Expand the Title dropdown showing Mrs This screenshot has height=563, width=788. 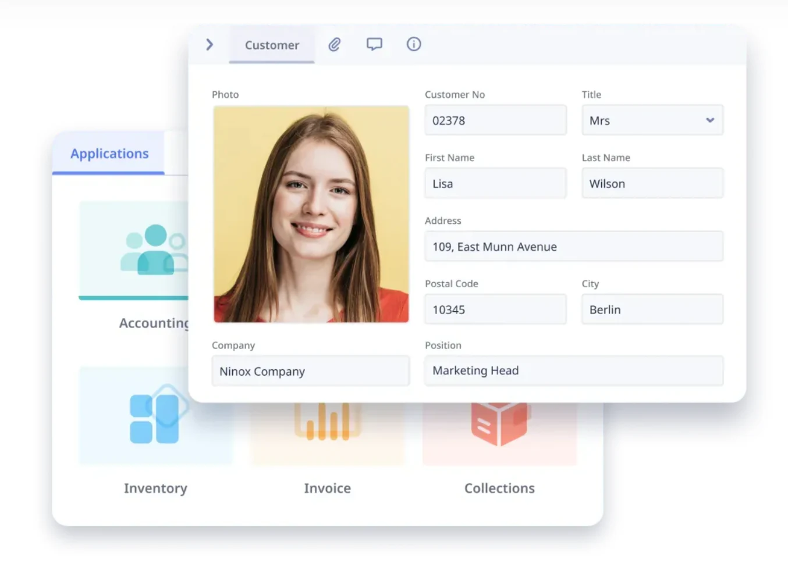(x=652, y=120)
